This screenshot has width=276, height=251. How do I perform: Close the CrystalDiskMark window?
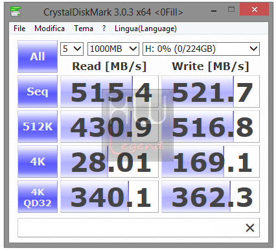255,10
